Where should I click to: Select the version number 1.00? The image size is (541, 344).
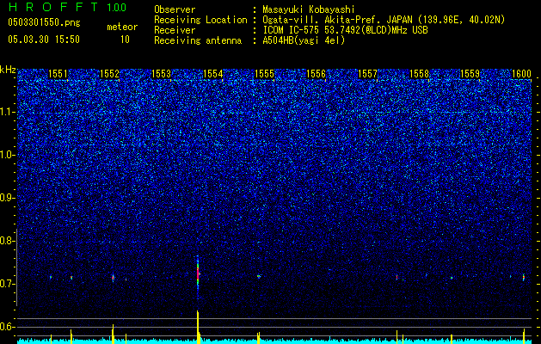pyautogui.click(x=116, y=8)
